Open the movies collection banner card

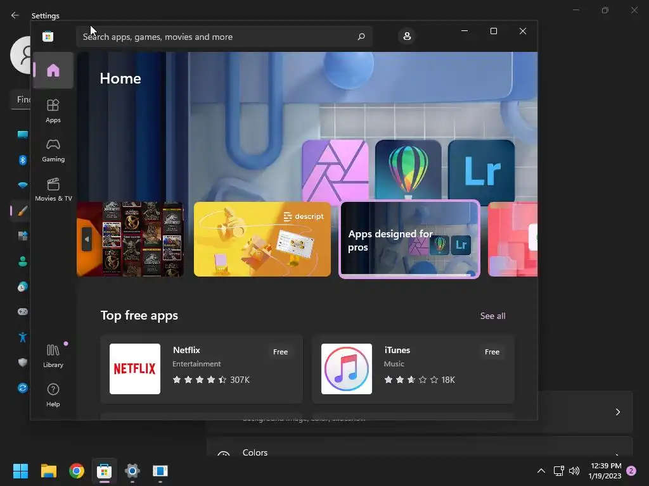(x=131, y=239)
